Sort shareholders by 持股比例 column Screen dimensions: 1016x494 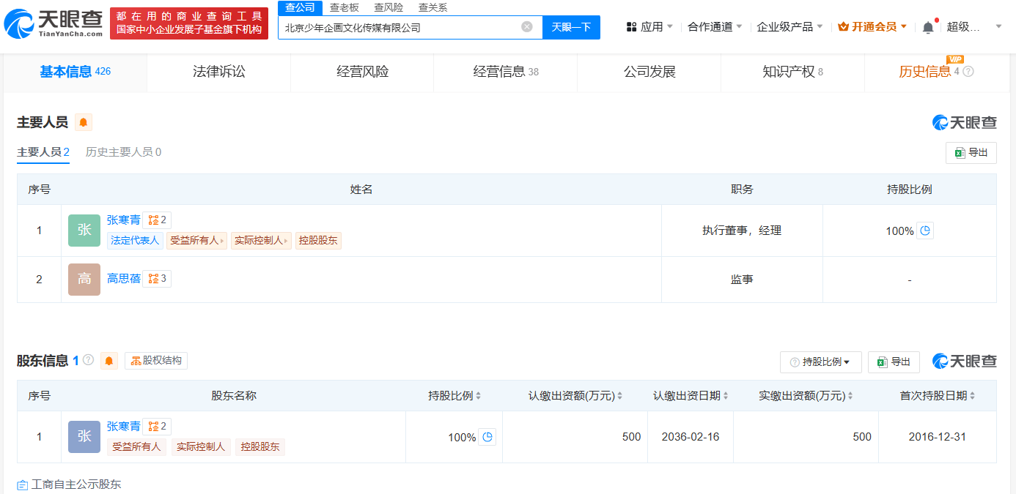[478, 396]
